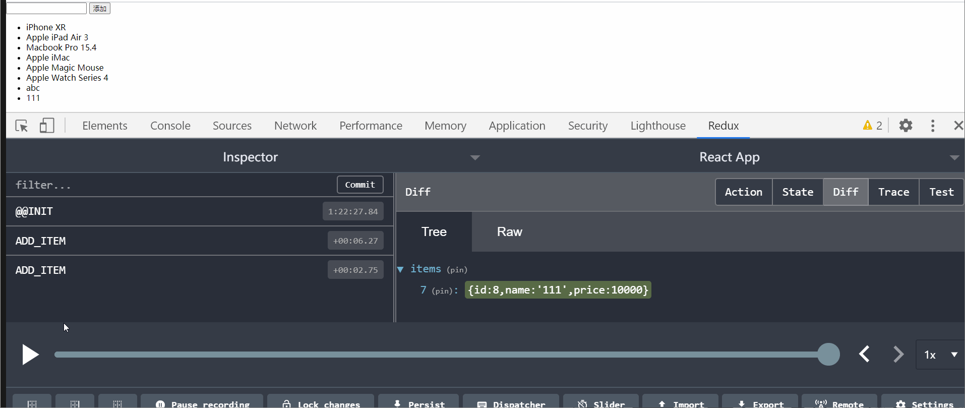Close the DevTools panel
The width and height of the screenshot is (965, 408).
tap(958, 126)
